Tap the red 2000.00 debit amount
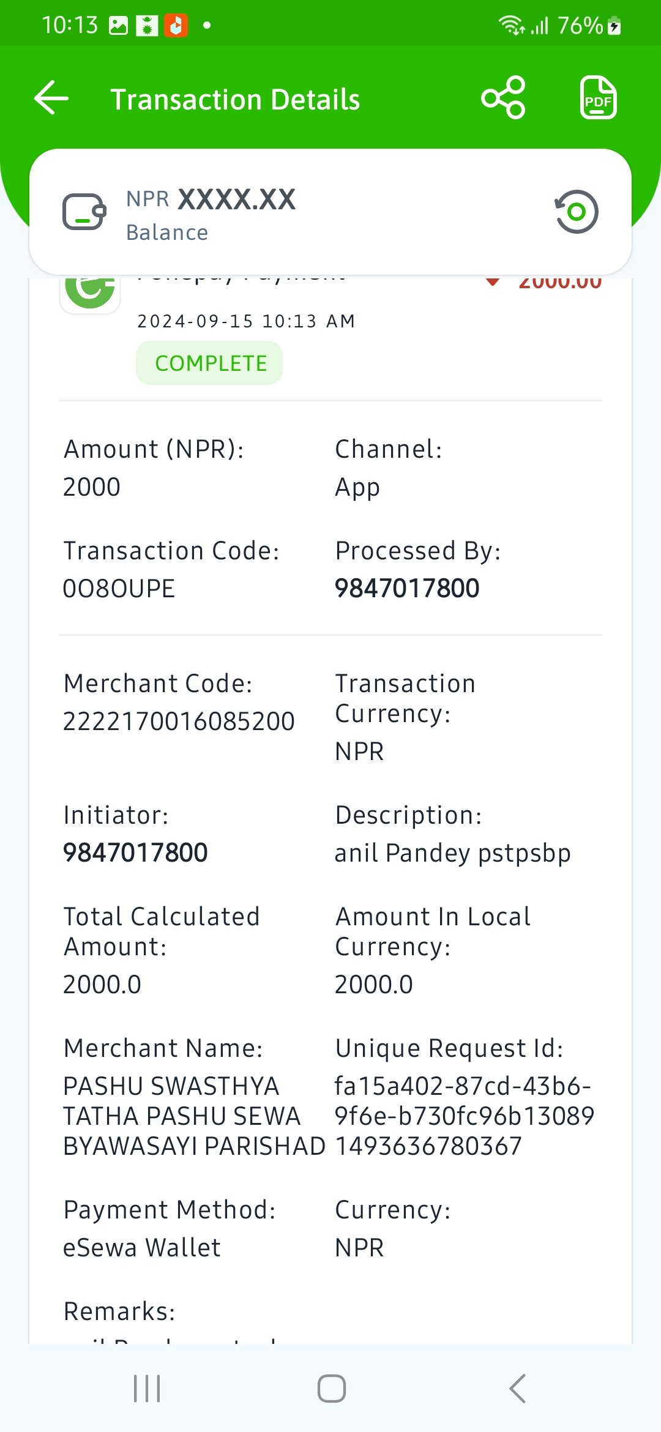The width and height of the screenshot is (661, 1432). pyautogui.click(x=559, y=283)
